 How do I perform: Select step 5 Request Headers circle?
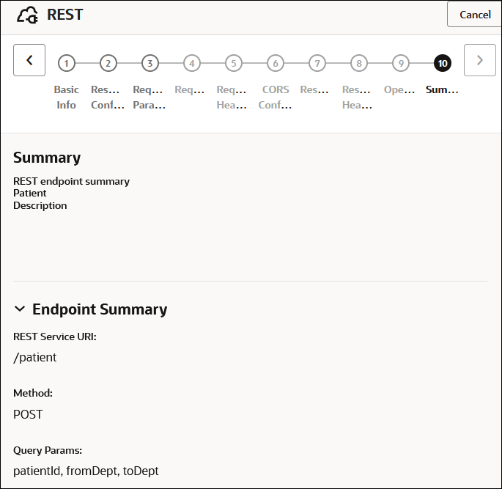pos(234,63)
